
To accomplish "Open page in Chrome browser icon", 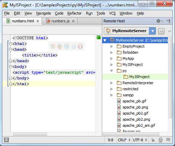I will point(53,46).
